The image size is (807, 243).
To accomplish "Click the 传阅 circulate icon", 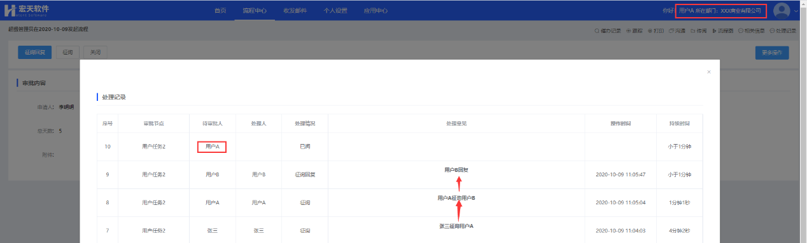I will pyautogui.click(x=698, y=30).
